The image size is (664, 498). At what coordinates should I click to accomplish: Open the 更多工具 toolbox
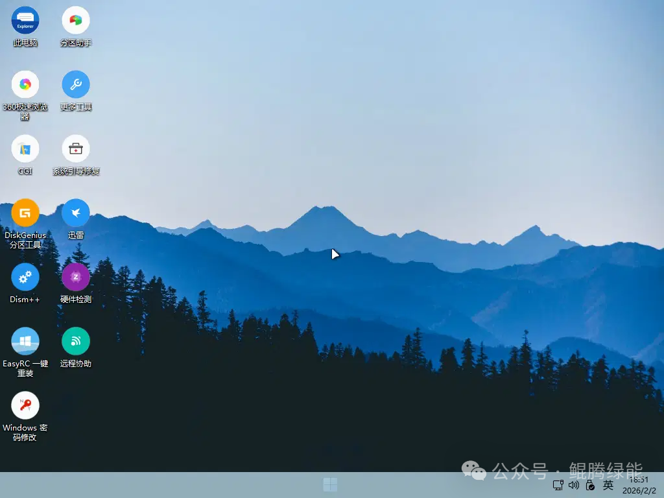75,83
